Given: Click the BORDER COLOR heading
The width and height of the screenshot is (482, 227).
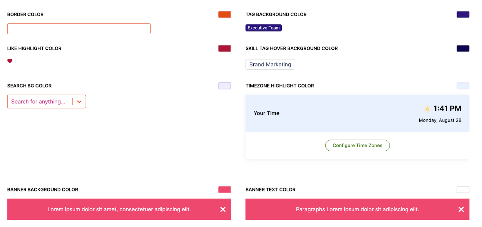Looking at the screenshot, I should coord(25,14).
